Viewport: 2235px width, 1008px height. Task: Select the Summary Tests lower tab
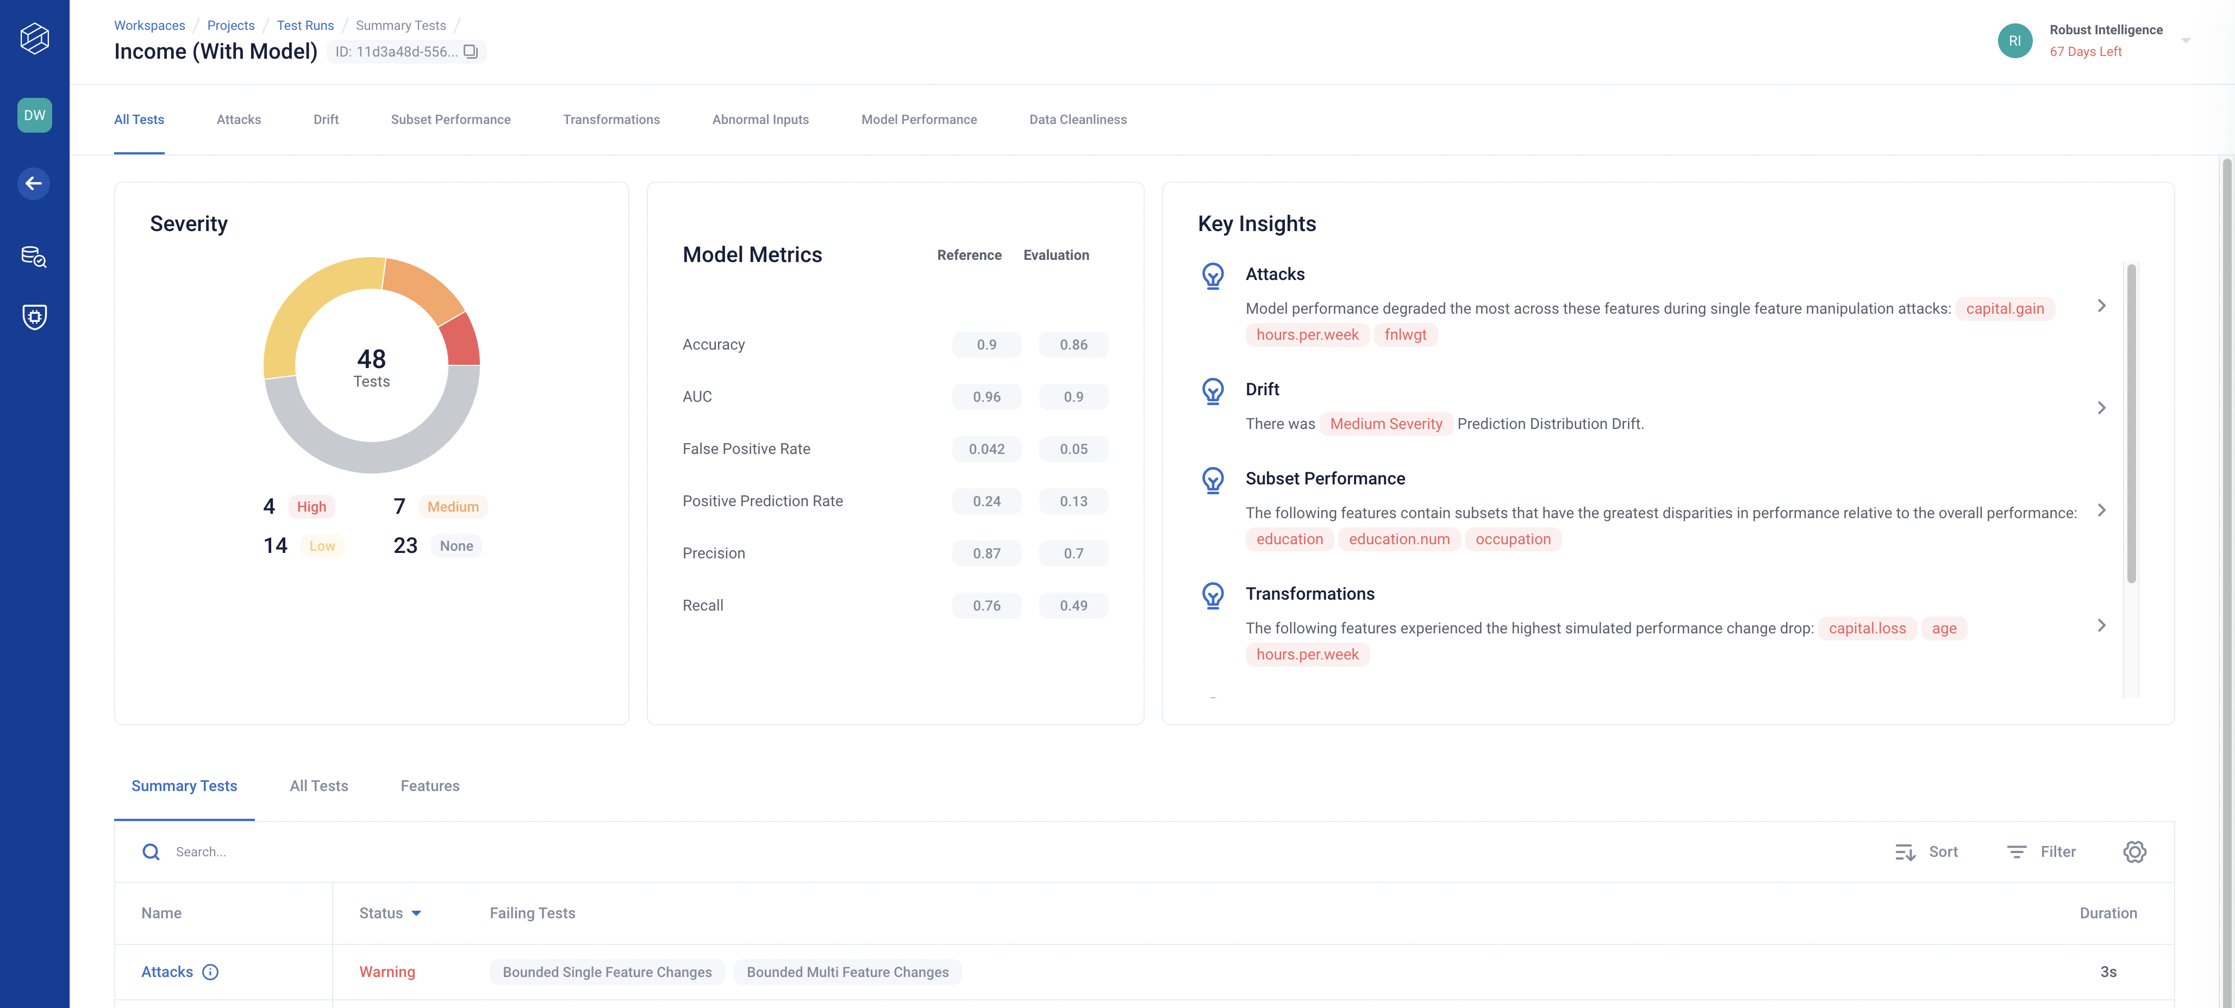pyautogui.click(x=184, y=786)
